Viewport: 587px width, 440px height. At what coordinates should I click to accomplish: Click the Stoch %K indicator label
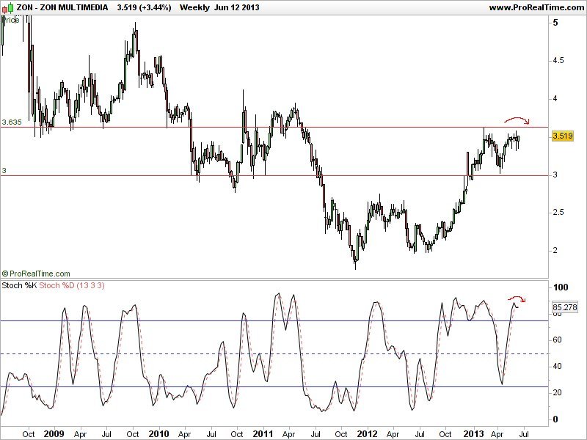point(19,285)
